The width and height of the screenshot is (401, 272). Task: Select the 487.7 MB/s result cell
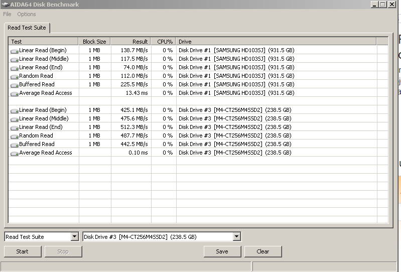pos(135,135)
